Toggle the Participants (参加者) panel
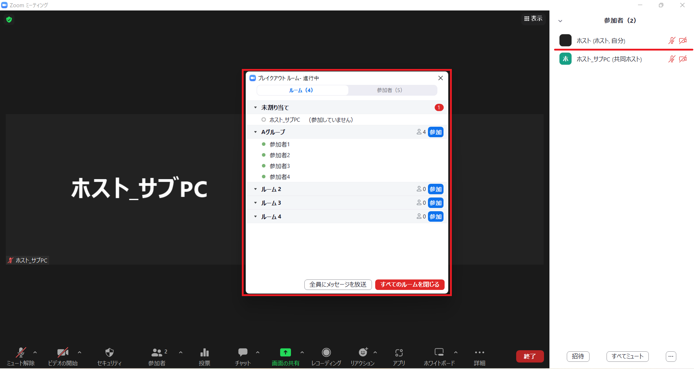Image resolution: width=694 pixels, height=369 pixels. 157,353
